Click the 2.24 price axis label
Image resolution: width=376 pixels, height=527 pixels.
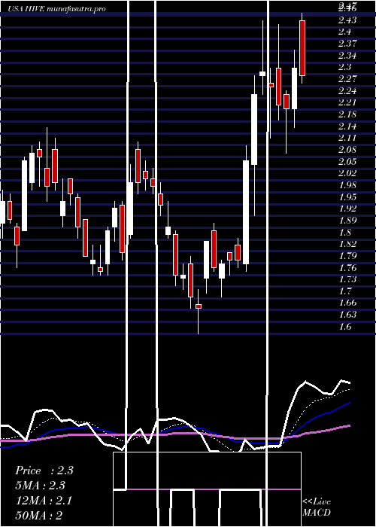click(347, 91)
